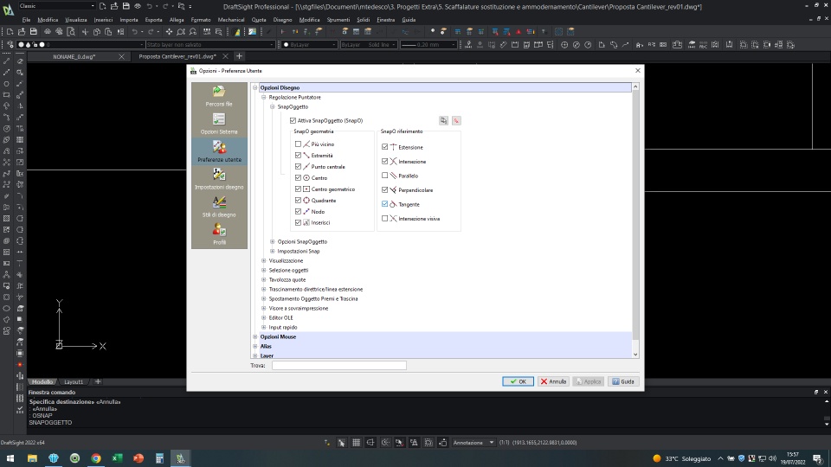Collapse Regolazione Puntatore tree node
The height and width of the screenshot is (467, 831).
[264, 98]
